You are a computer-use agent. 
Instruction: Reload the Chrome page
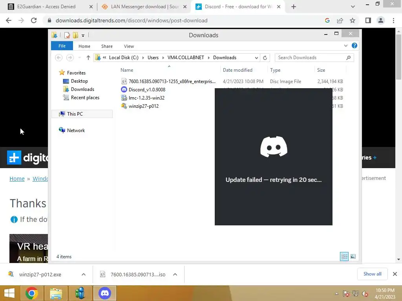[34, 20]
